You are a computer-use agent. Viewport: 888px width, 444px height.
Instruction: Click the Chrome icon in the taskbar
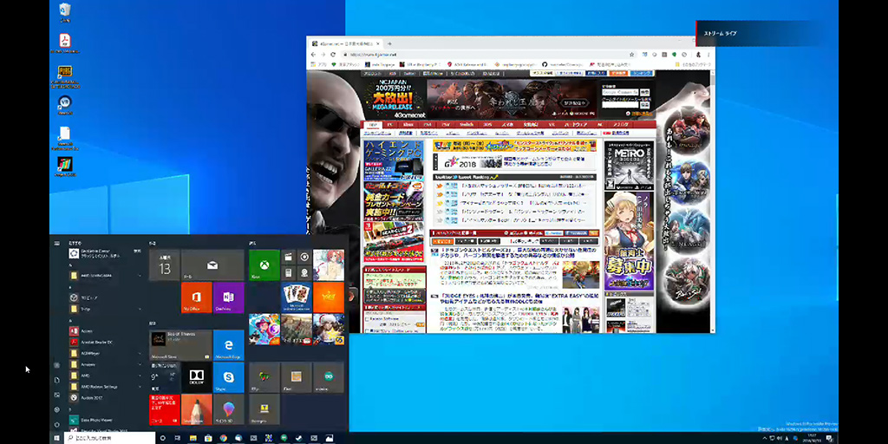pyautogui.click(x=223, y=438)
